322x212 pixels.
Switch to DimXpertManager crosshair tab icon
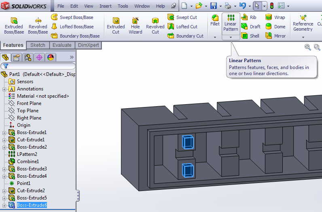click(39, 57)
